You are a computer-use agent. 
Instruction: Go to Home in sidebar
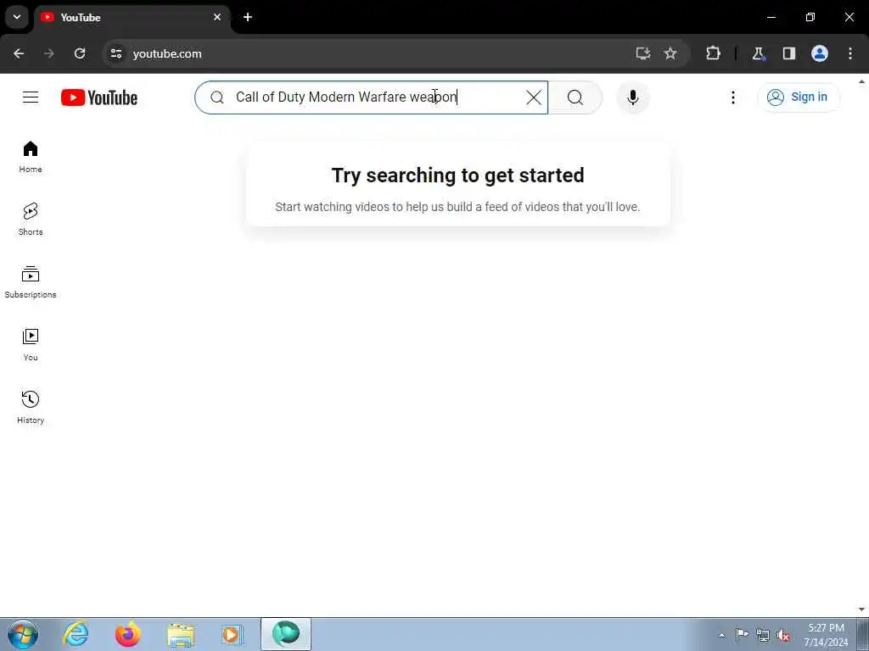pyautogui.click(x=31, y=157)
